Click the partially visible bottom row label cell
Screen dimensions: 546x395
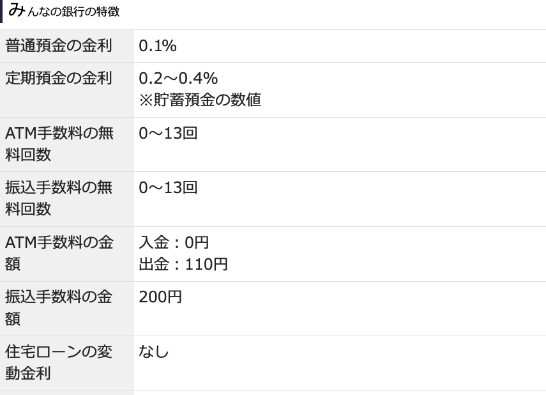click(66, 393)
